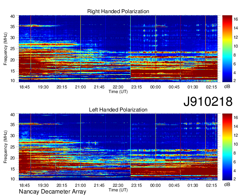The image size is (242, 196).
Task: Click 21:00 tick on Left Handed plot
Action: coord(80,185)
